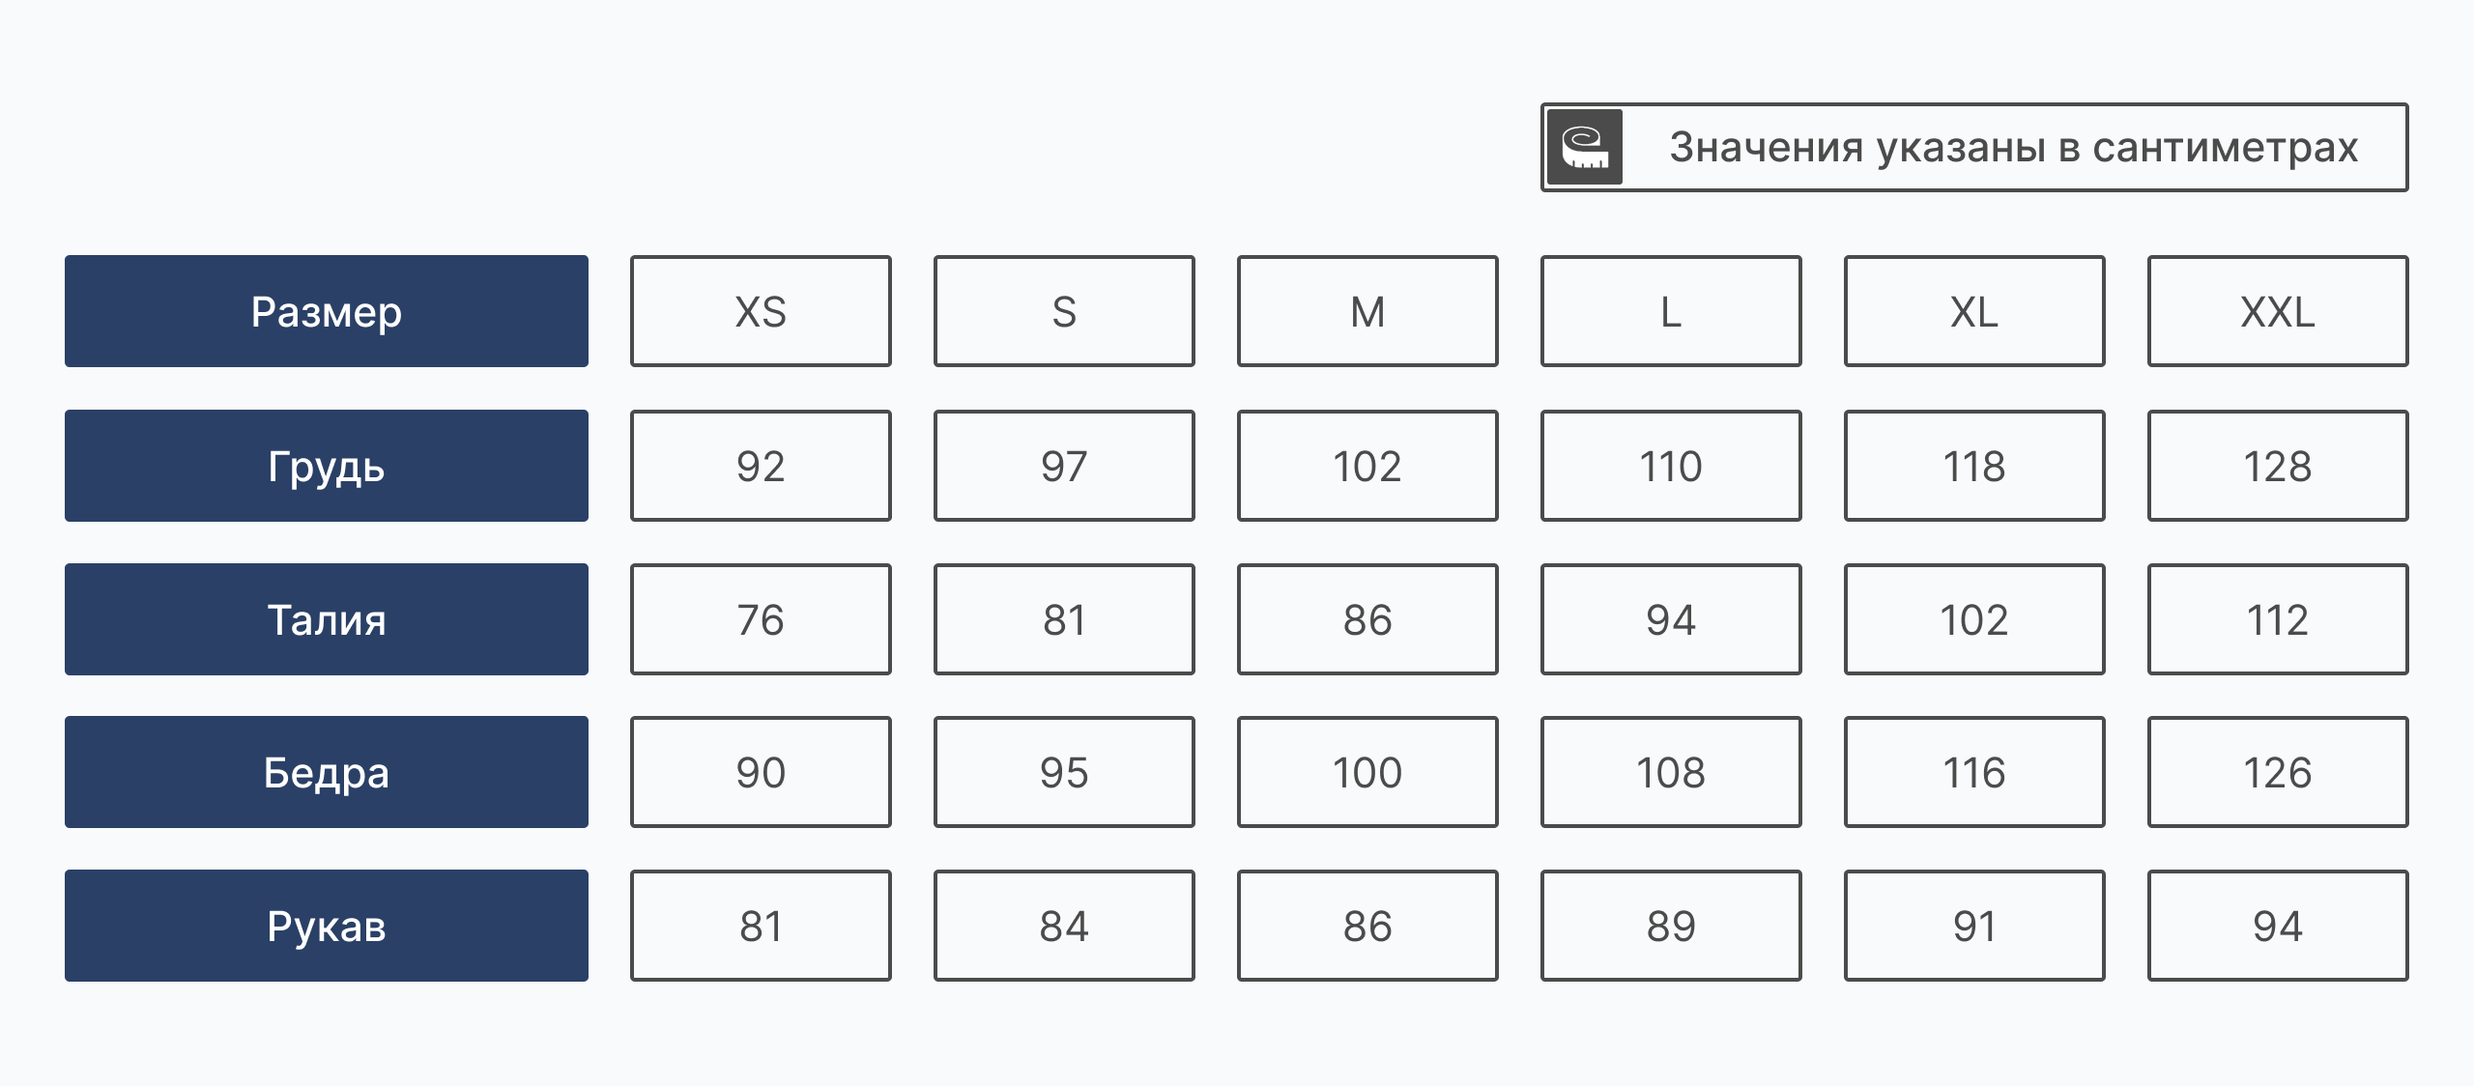The image size is (2474, 1086).
Task: Click chest value 110 for L
Action: point(1671,466)
